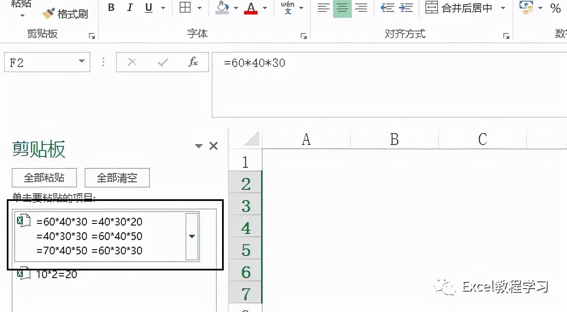Toggle Italic formatting
567x312 pixels.
pos(130,8)
